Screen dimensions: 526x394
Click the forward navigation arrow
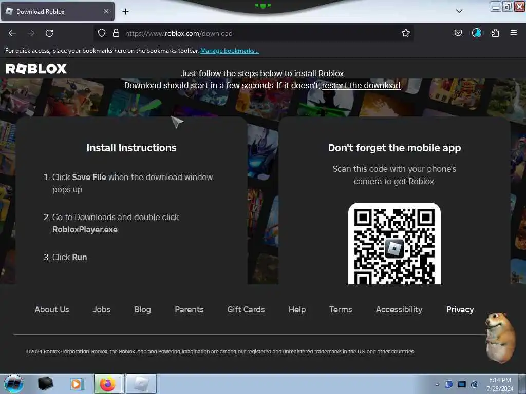coord(31,33)
